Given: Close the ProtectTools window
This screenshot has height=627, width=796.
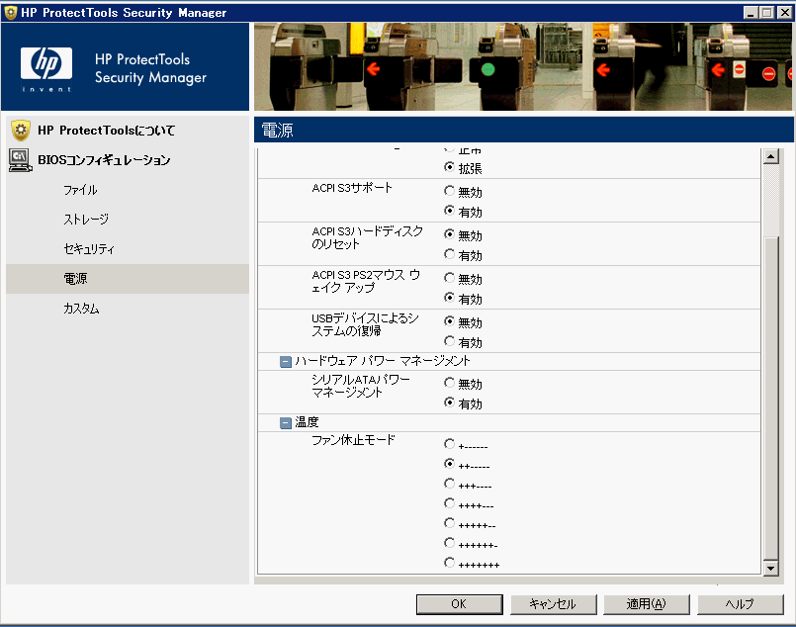Looking at the screenshot, I should (784, 13).
